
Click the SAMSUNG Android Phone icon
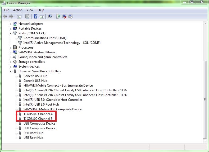(15, 52)
